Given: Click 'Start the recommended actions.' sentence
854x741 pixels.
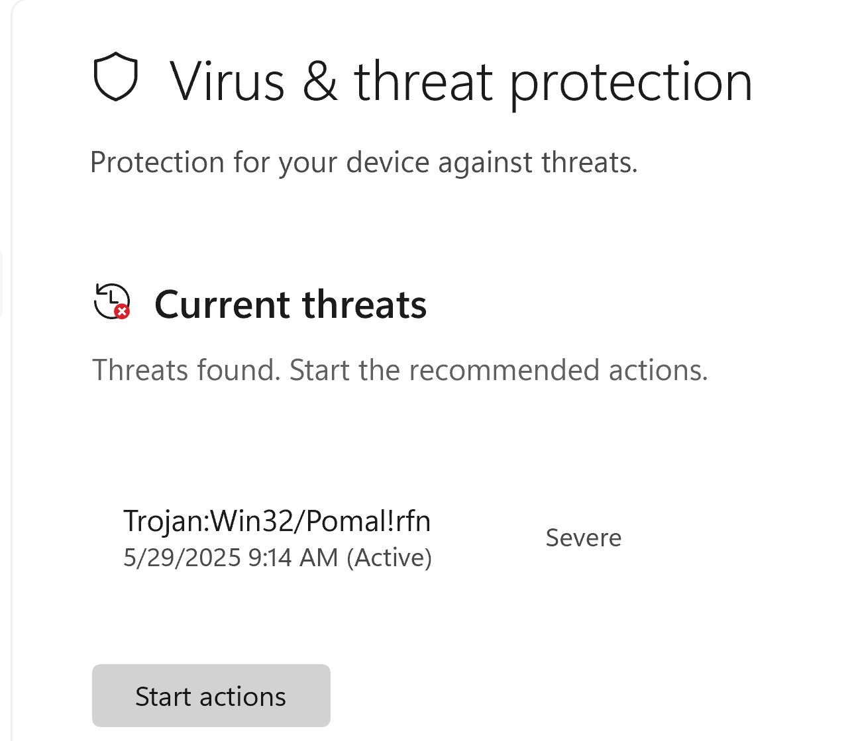Looking at the screenshot, I should 499,370.
